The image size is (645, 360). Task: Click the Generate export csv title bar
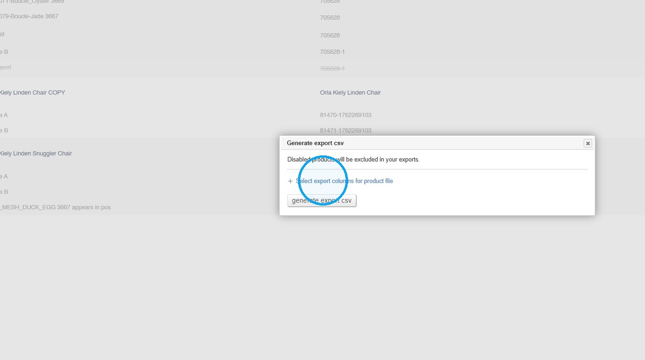coord(437,143)
